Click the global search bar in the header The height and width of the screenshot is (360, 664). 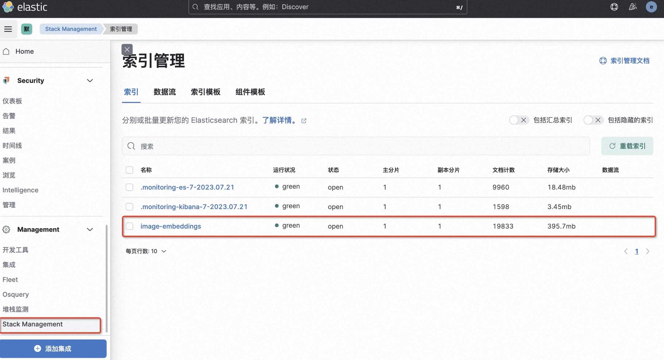click(327, 7)
